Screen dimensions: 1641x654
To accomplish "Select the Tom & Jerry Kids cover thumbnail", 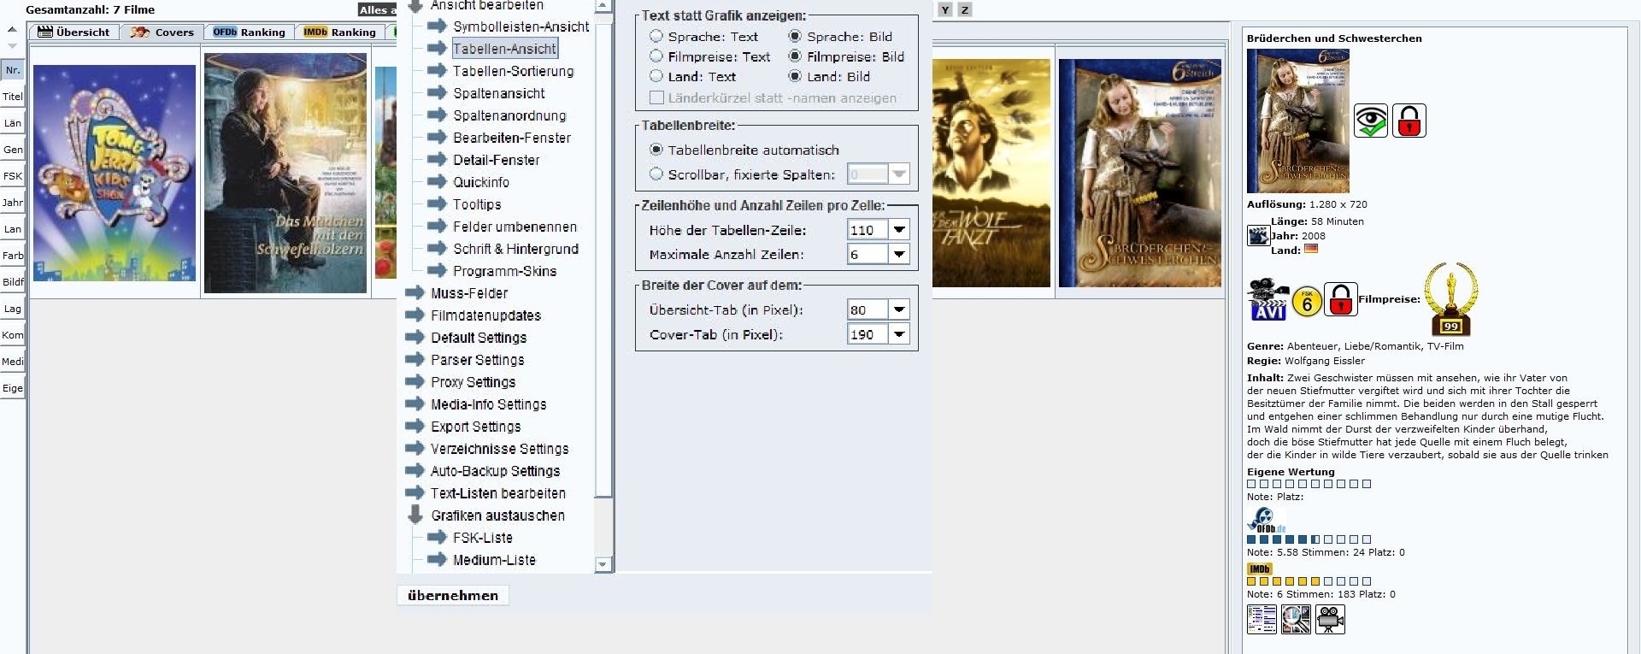I will [x=115, y=173].
